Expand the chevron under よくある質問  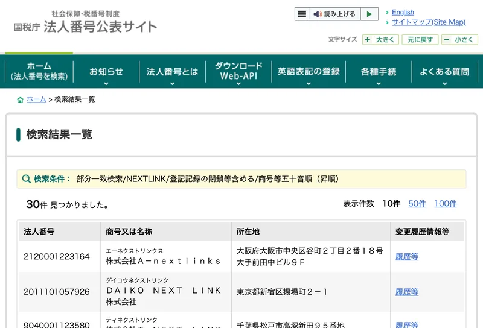444,84
